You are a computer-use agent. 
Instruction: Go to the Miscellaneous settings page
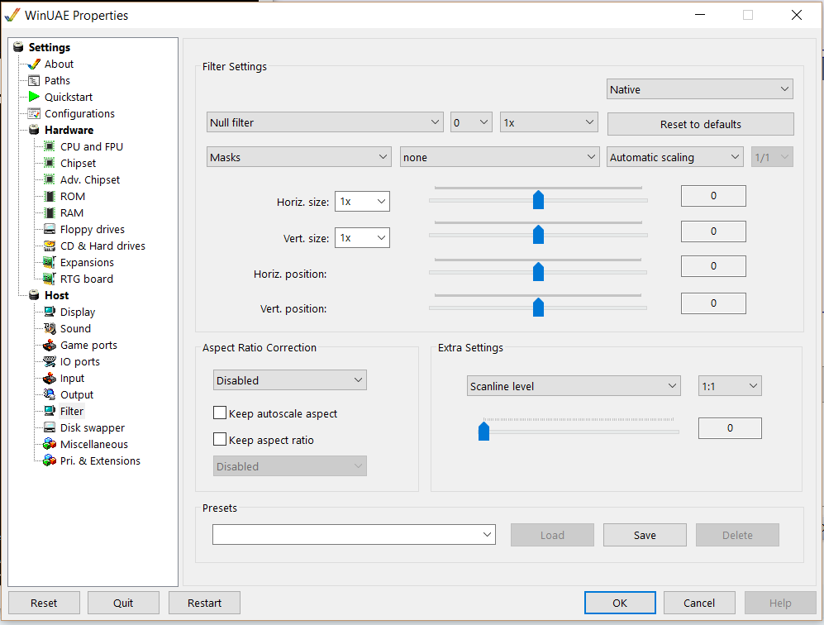[93, 444]
